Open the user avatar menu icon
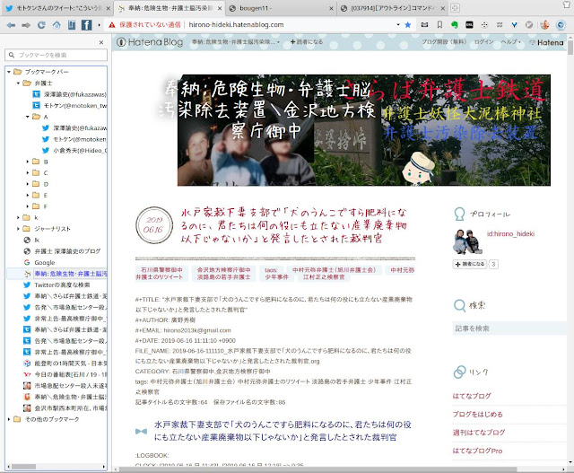 pyautogui.click(x=544, y=25)
